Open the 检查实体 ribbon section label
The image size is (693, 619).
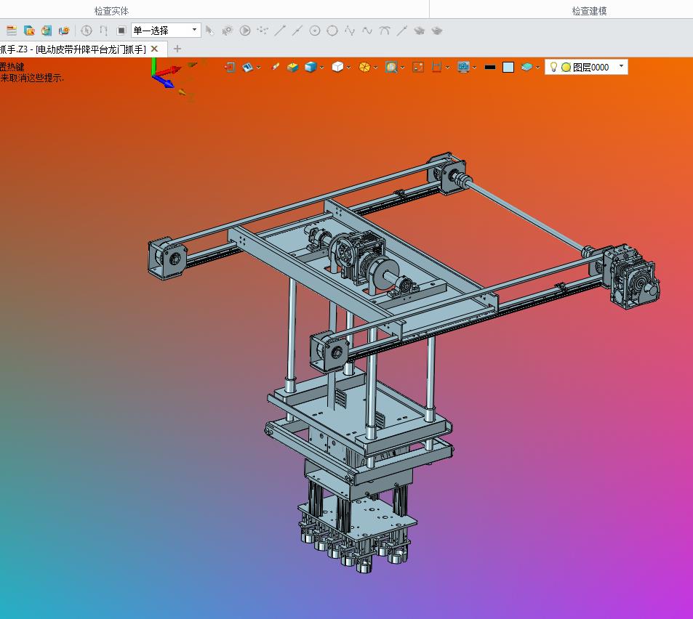[x=111, y=11]
